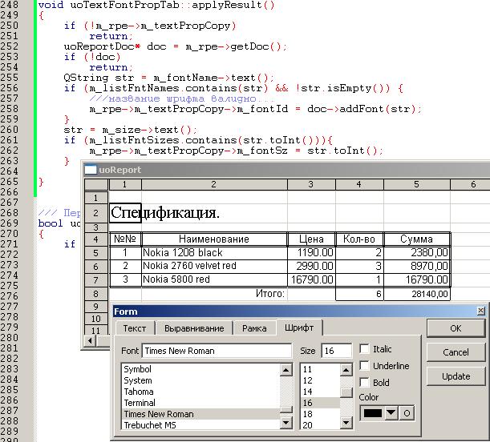The height and width of the screenshot is (442, 490).
Task: Check the Bold option
Action: coord(365,383)
